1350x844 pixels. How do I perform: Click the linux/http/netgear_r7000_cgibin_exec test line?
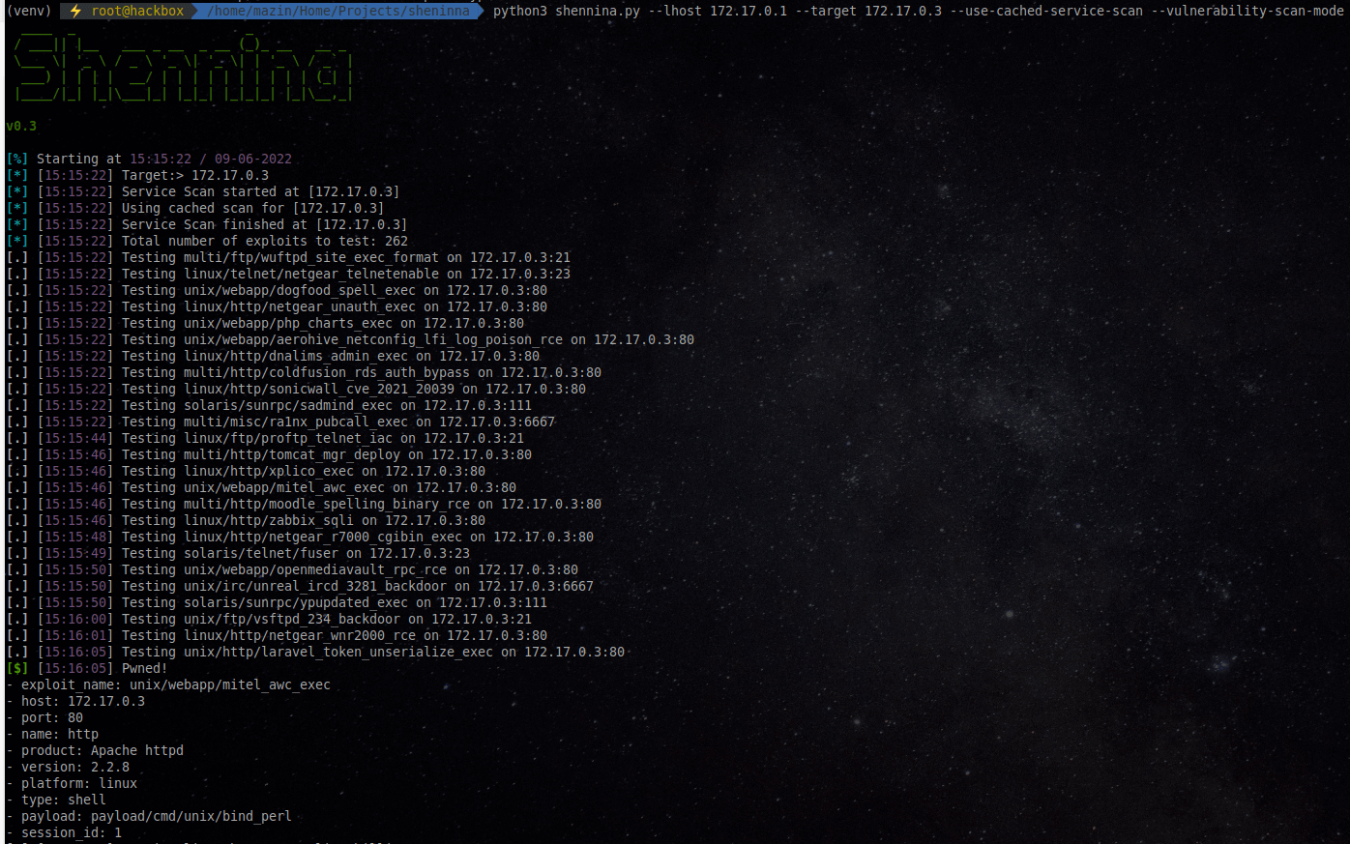(x=300, y=537)
